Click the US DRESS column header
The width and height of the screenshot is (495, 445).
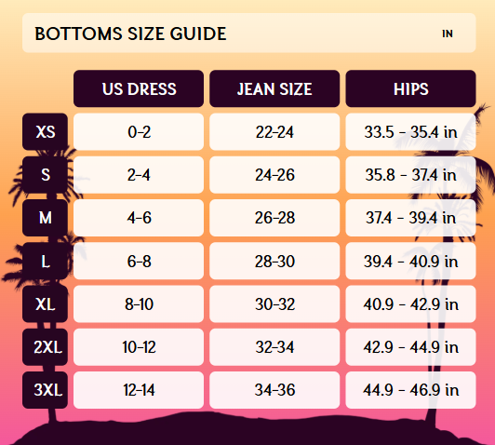point(139,88)
